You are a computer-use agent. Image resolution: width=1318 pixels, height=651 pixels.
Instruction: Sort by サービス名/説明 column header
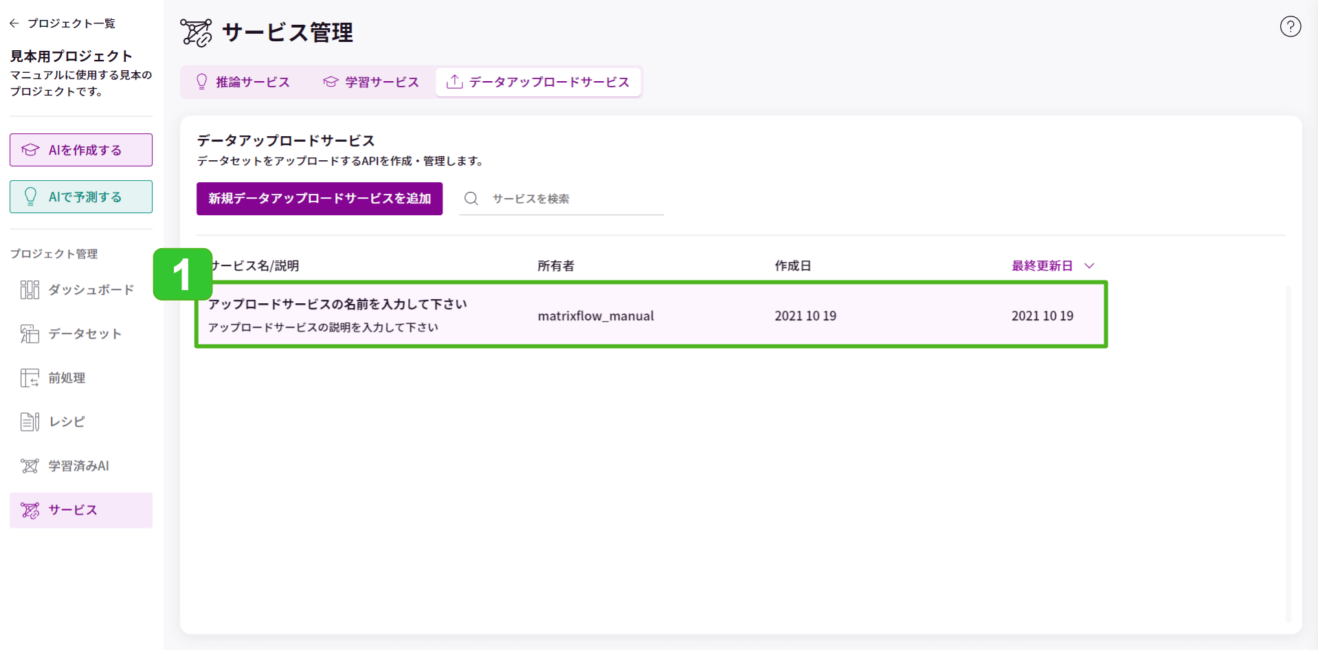255,266
